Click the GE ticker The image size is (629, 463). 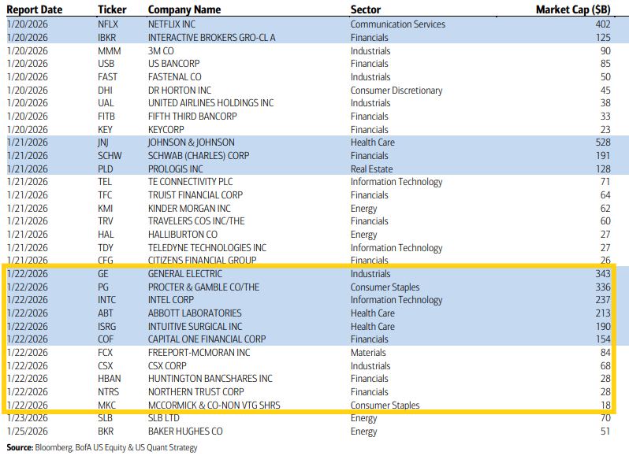point(102,274)
